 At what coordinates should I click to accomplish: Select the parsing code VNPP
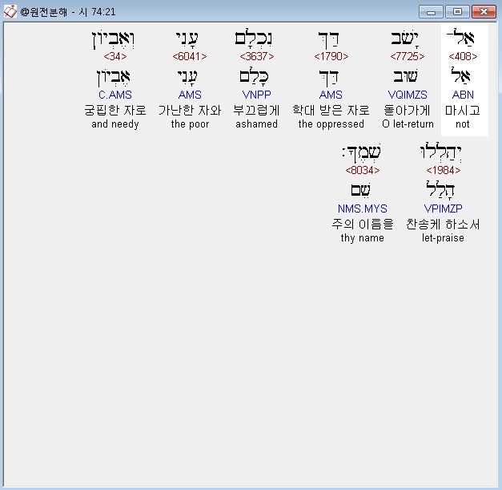[x=257, y=95]
